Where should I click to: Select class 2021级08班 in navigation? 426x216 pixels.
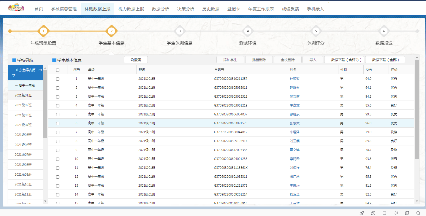26,164
